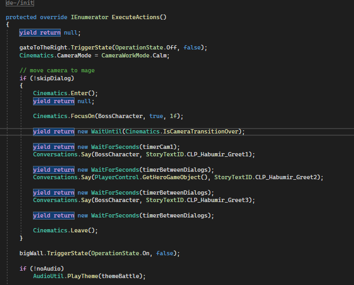This screenshot has width=354, height=285.
Task: Click the Cinematics.Leave() call
Action: point(65,230)
